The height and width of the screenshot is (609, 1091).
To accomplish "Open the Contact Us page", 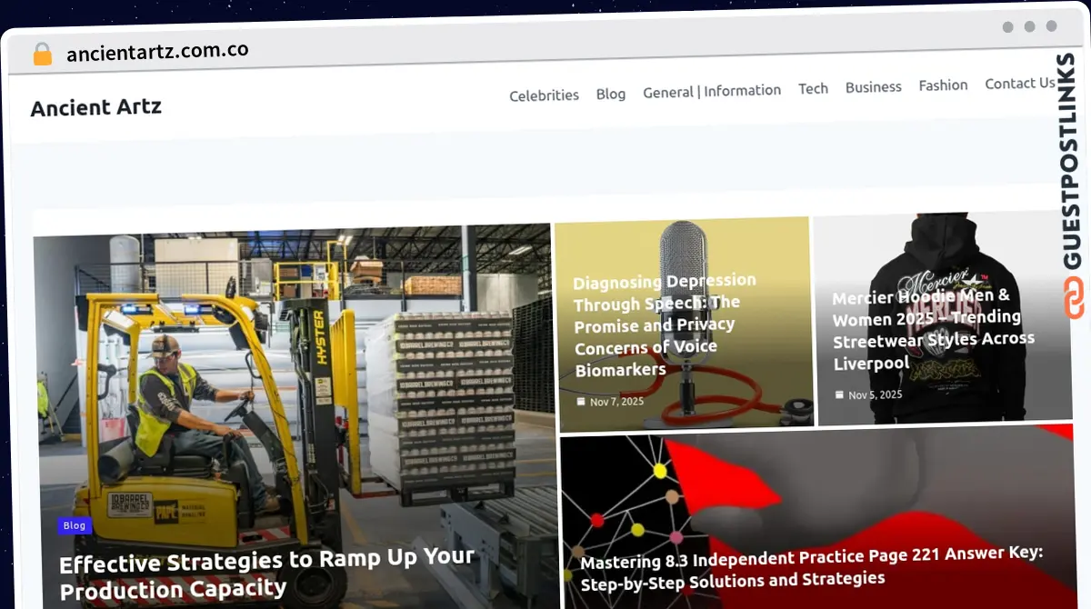I will point(1019,84).
